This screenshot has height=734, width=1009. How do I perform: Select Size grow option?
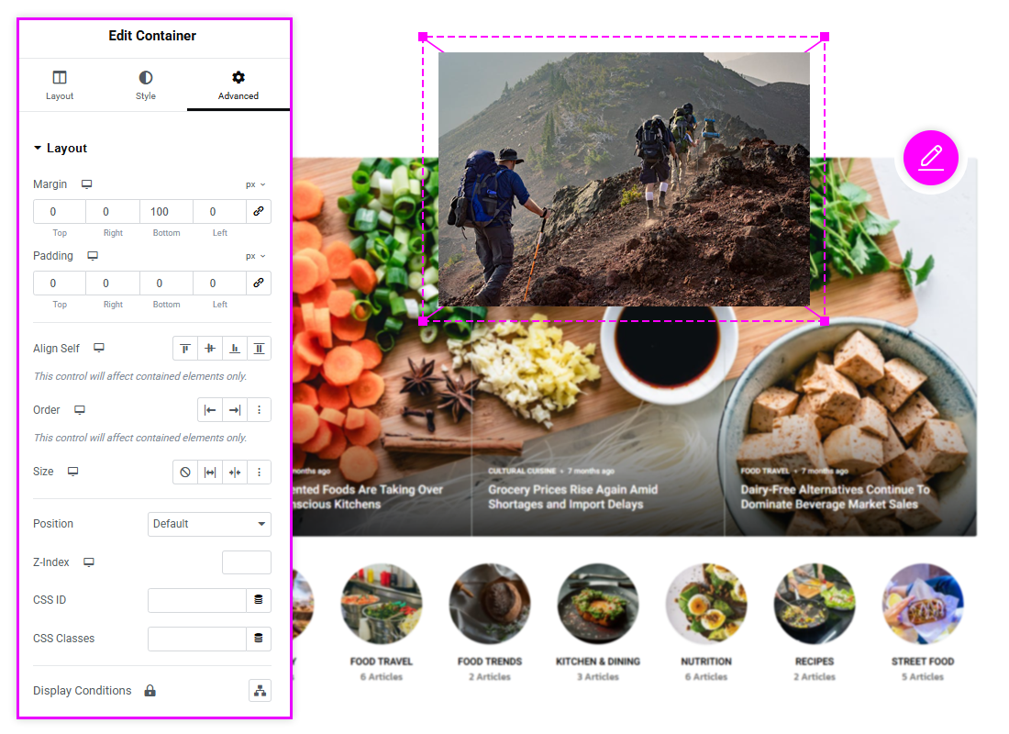coord(210,473)
